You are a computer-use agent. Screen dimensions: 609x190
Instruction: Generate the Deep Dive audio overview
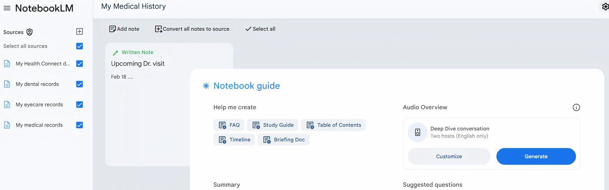coord(536,156)
